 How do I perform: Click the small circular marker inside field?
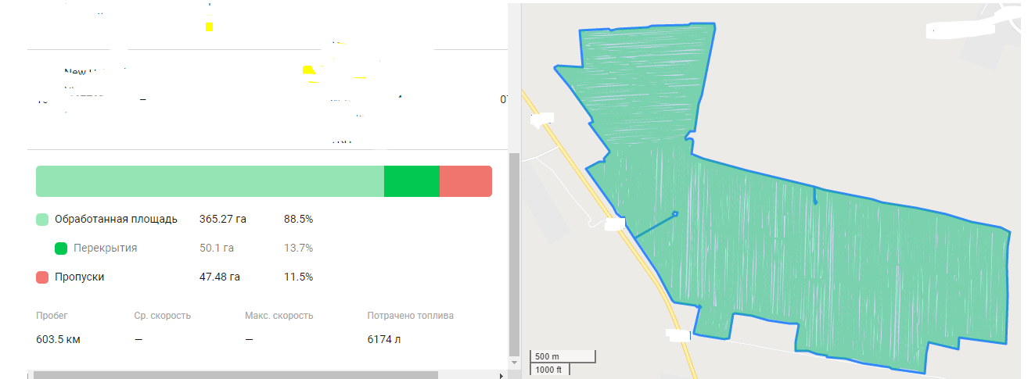tap(674, 213)
